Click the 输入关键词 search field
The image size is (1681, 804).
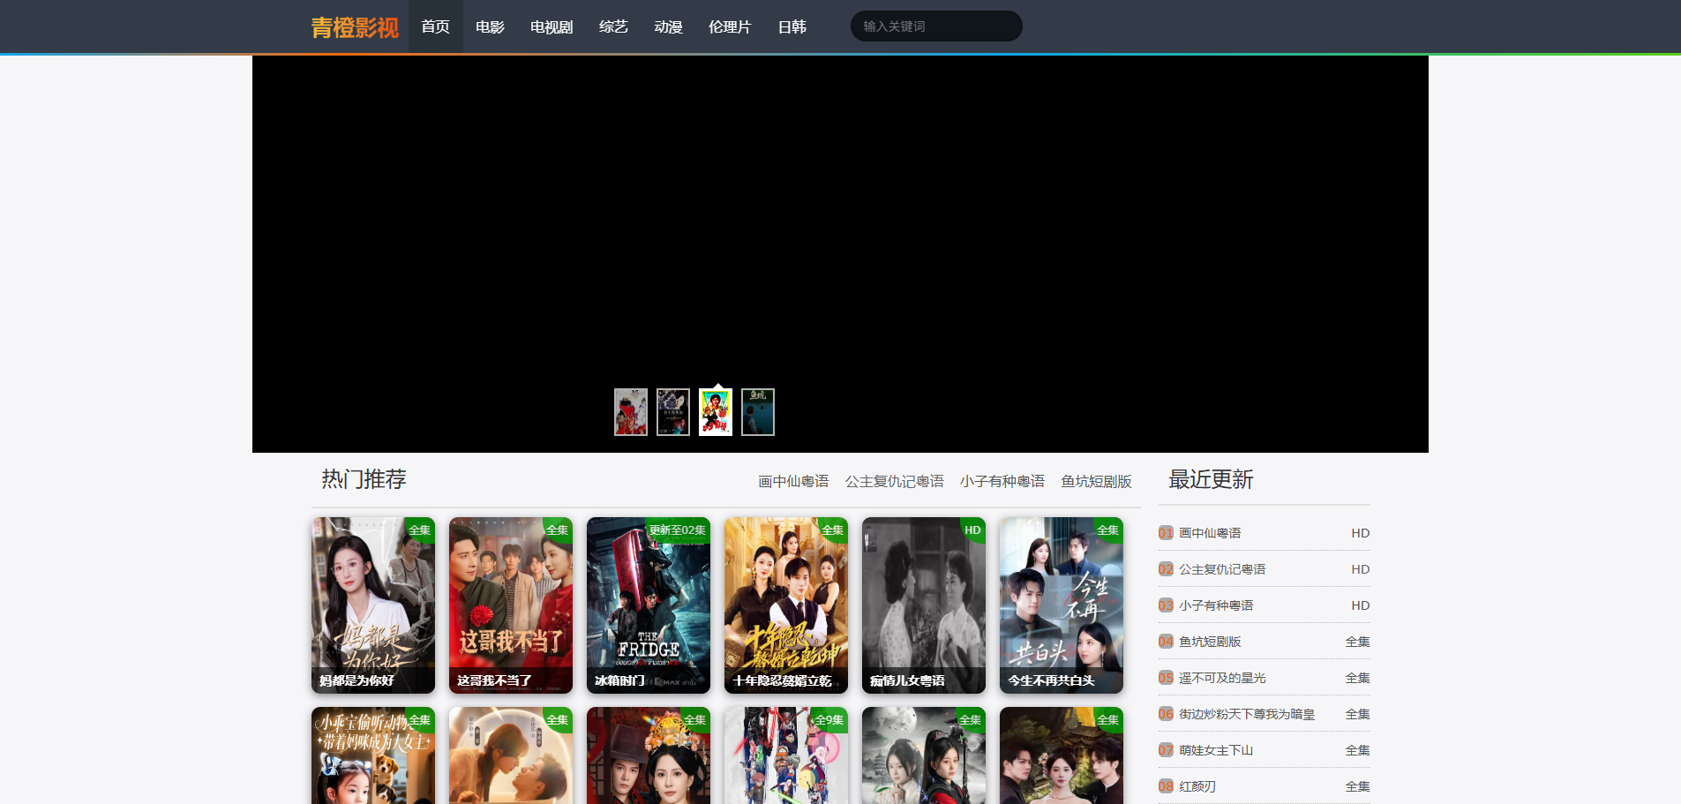935,26
